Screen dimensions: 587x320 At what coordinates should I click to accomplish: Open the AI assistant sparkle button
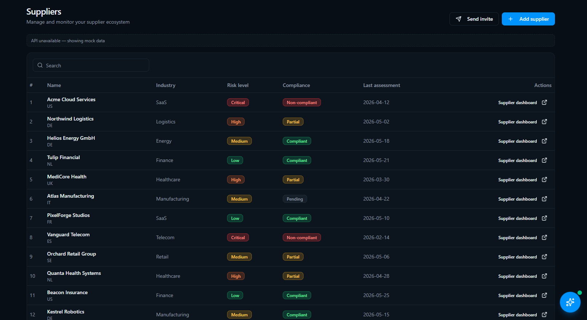pos(570,302)
